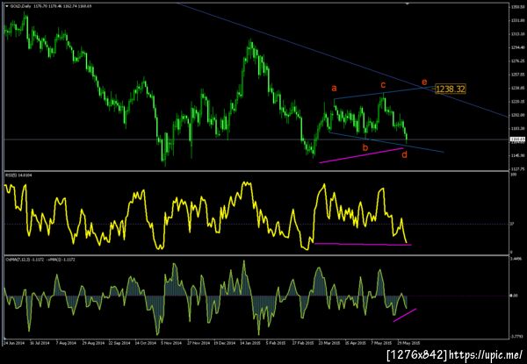Click the RSI indicator label in the middle pane
The height and width of the screenshot is (364, 527).
(x=18, y=175)
